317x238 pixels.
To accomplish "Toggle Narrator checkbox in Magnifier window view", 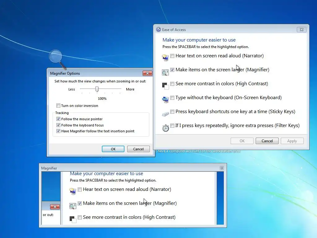I will 80,189.
